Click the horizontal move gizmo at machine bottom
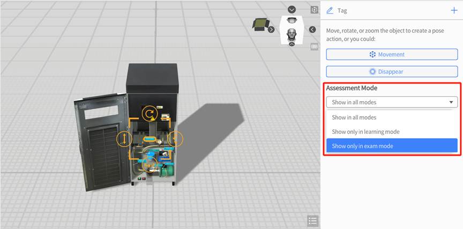Image resolution: width=463 pixels, height=229 pixels. 150,163
